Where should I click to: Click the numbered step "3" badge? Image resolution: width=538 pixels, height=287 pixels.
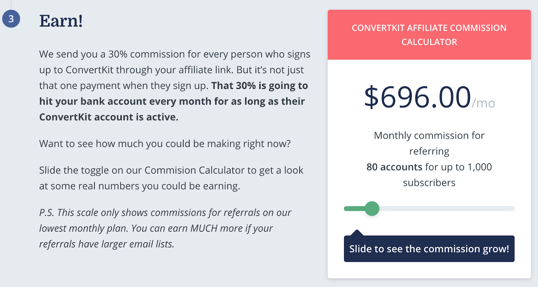[10, 19]
